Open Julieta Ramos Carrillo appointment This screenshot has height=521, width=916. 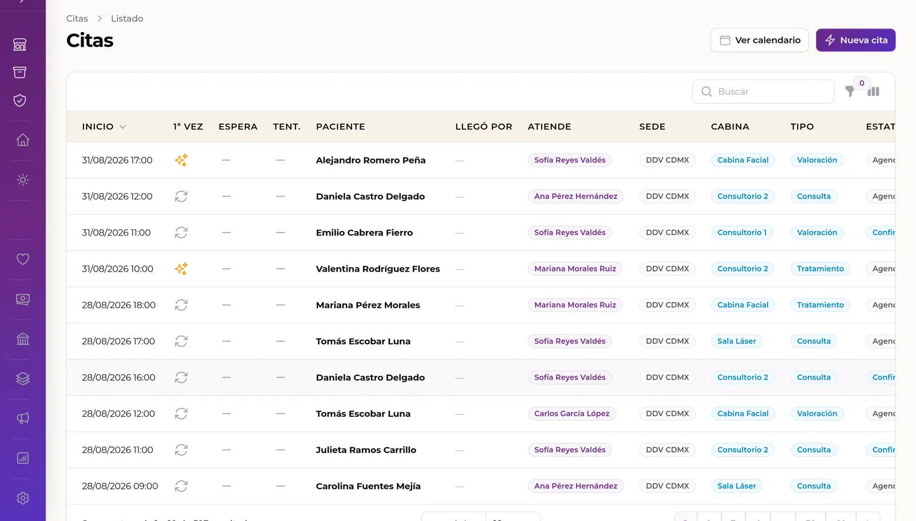(366, 450)
